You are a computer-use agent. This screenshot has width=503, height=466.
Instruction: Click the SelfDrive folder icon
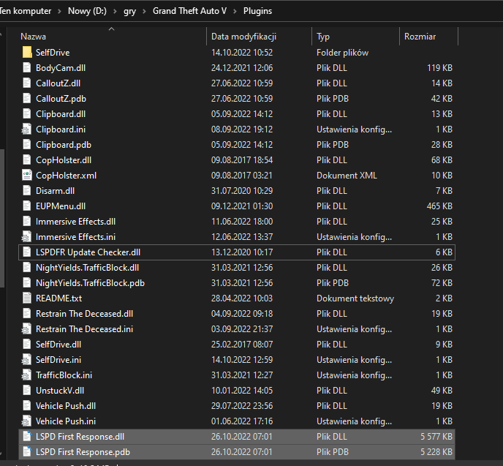point(27,53)
